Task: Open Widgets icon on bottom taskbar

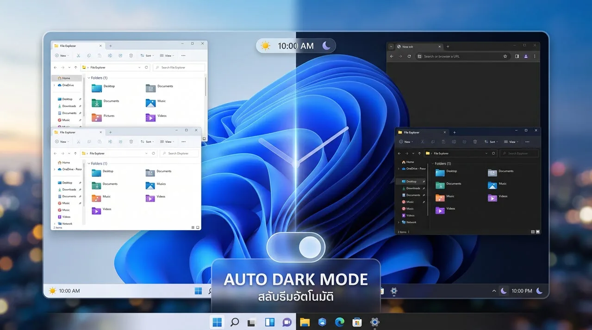Action: tap(270, 322)
